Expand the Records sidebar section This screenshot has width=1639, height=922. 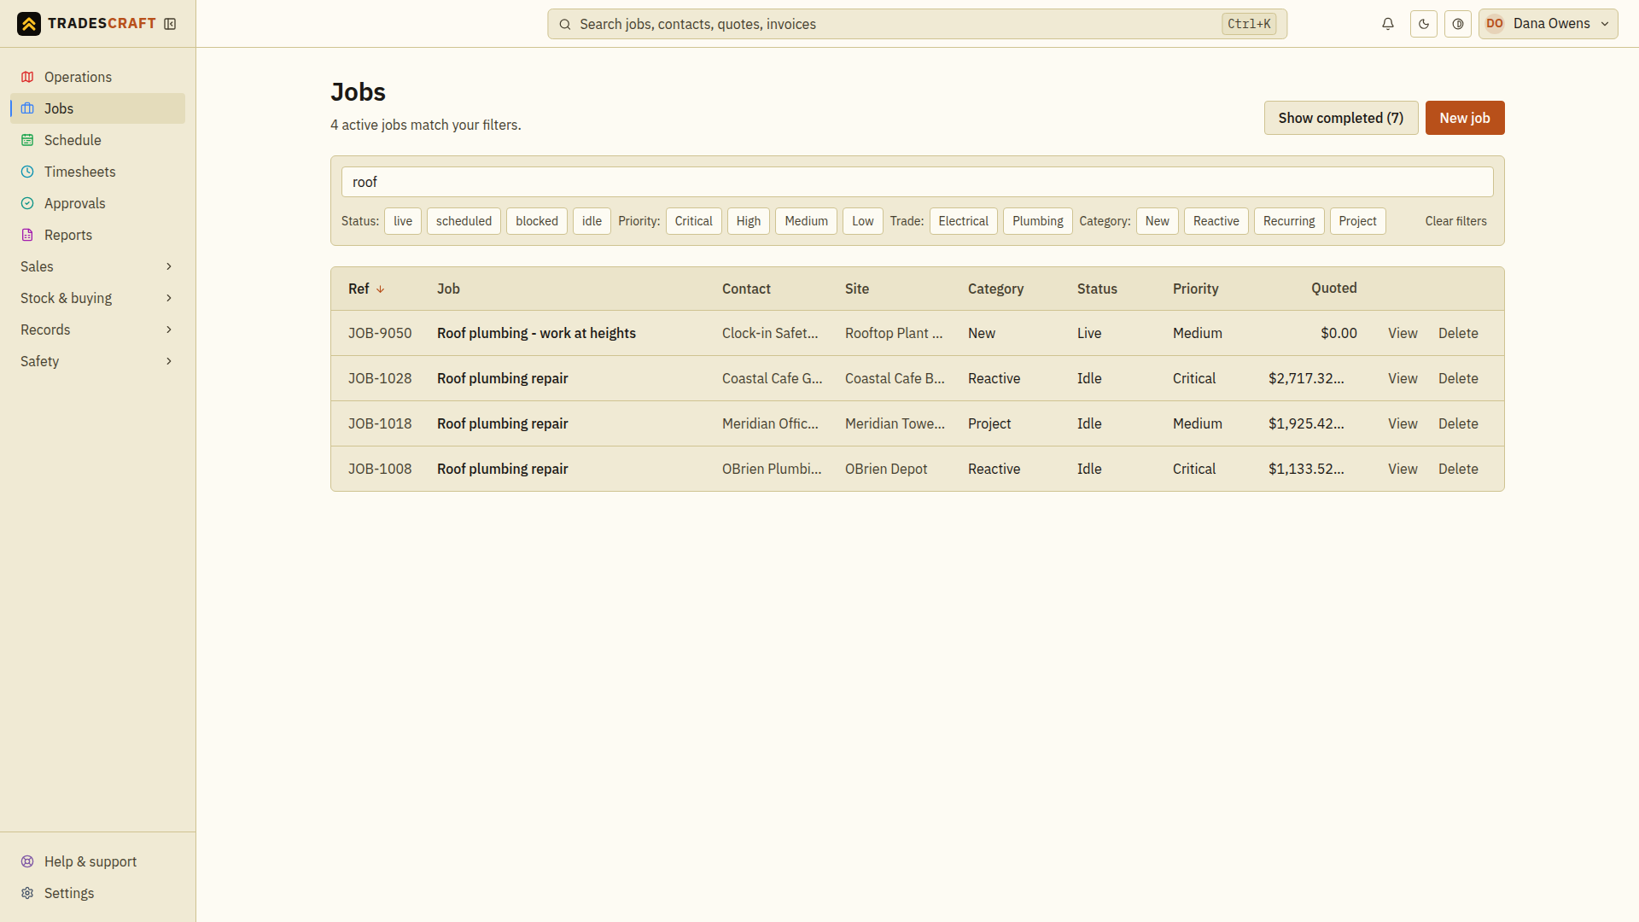click(x=97, y=330)
